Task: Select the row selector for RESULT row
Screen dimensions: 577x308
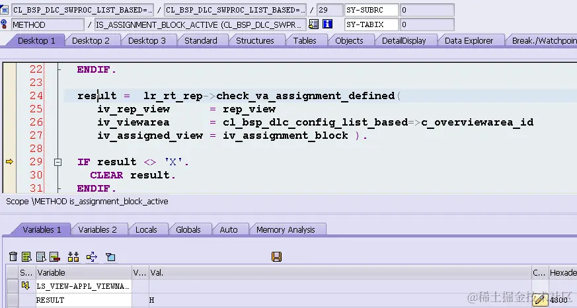Action: (12, 300)
